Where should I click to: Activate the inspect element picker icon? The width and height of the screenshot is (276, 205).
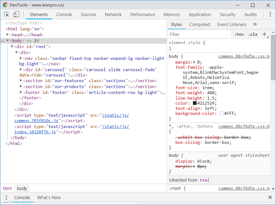click(x=7, y=15)
